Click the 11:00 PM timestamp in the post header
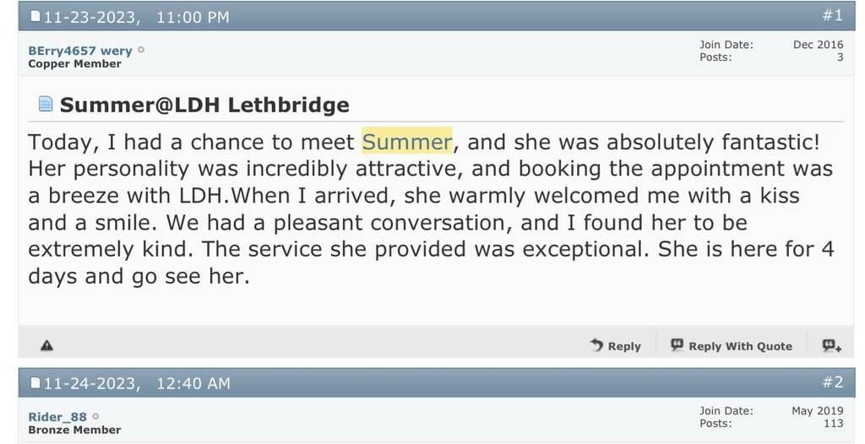 coord(193,17)
